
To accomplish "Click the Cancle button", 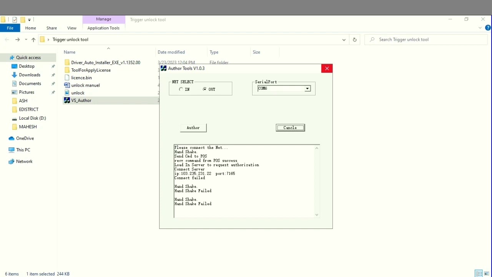I will point(290,128).
